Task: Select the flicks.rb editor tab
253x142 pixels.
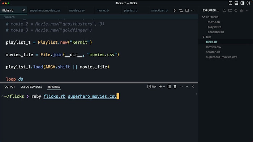Action: pos(8,10)
